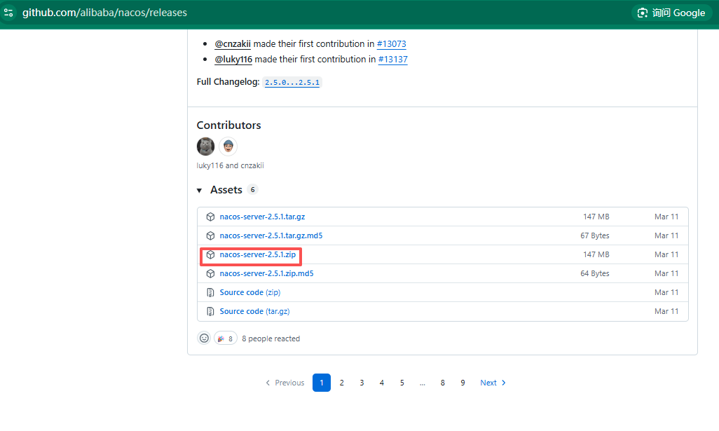
Task: Open the @cnzakii user profile link
Action: click(233, 44)
